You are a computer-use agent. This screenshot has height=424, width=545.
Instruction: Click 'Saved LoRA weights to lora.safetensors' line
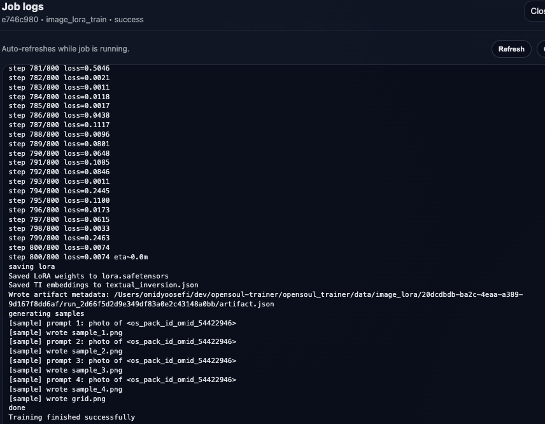tap(88, 276)
